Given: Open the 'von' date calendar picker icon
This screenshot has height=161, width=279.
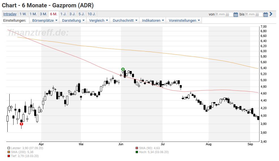Looking at the screenshot, I should click(x=235, y=14).
